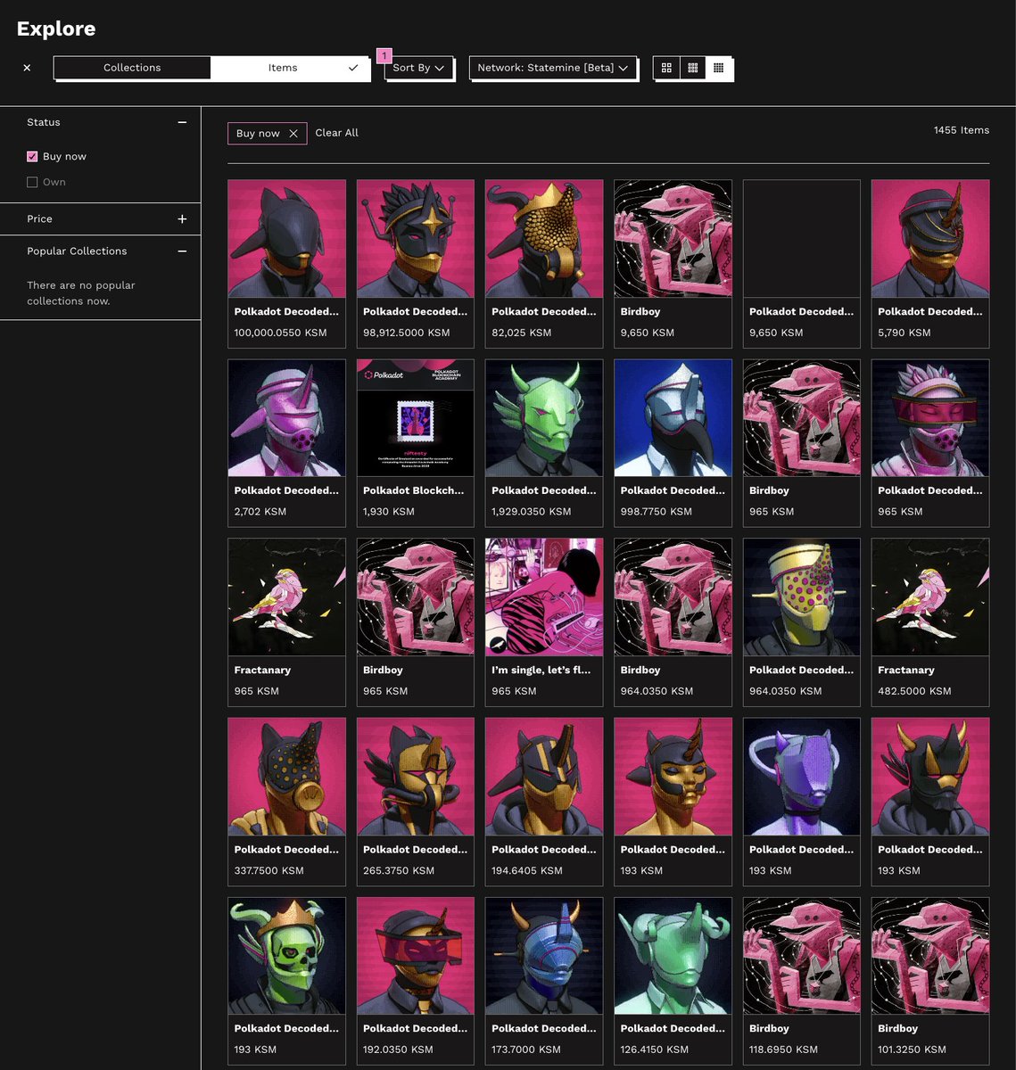The image size is (1016, 1070).
Task: Open the Network: Statemine [Beta] dropdown
Action: click(553, 68)
